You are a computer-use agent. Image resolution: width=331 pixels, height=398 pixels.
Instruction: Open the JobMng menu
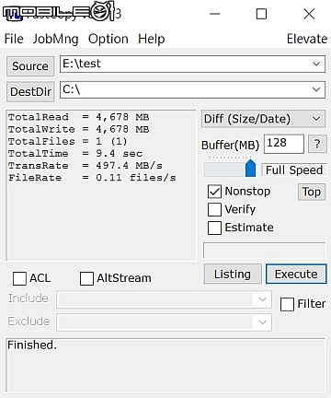pos(55,39)
